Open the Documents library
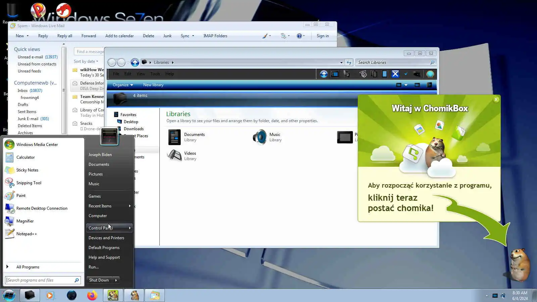Viewport: 537px width, 302px height. coord(187,137)
